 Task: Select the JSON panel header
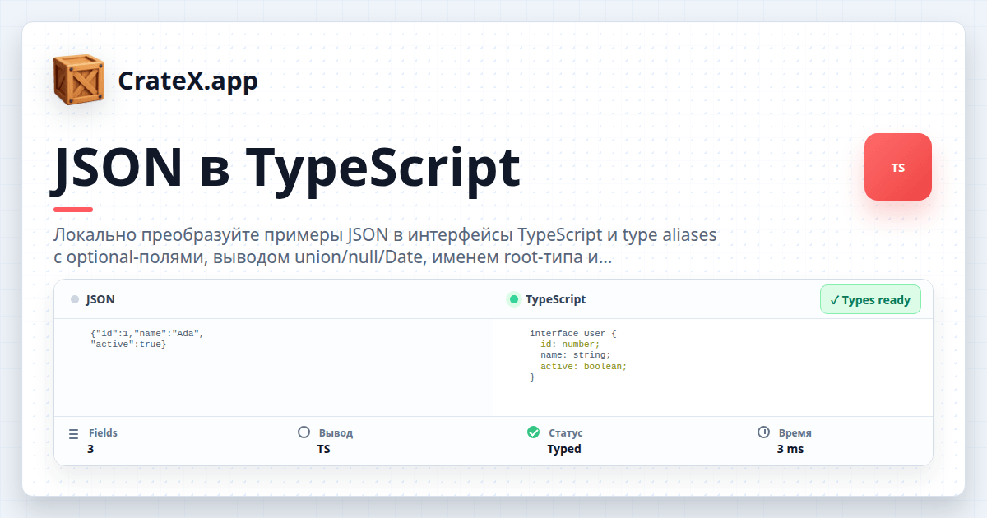pyautogui.click(x=100, y=299)
